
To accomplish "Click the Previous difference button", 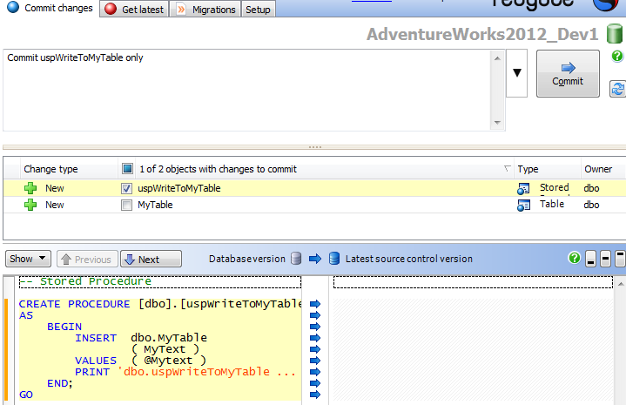I will coord(87,259).
